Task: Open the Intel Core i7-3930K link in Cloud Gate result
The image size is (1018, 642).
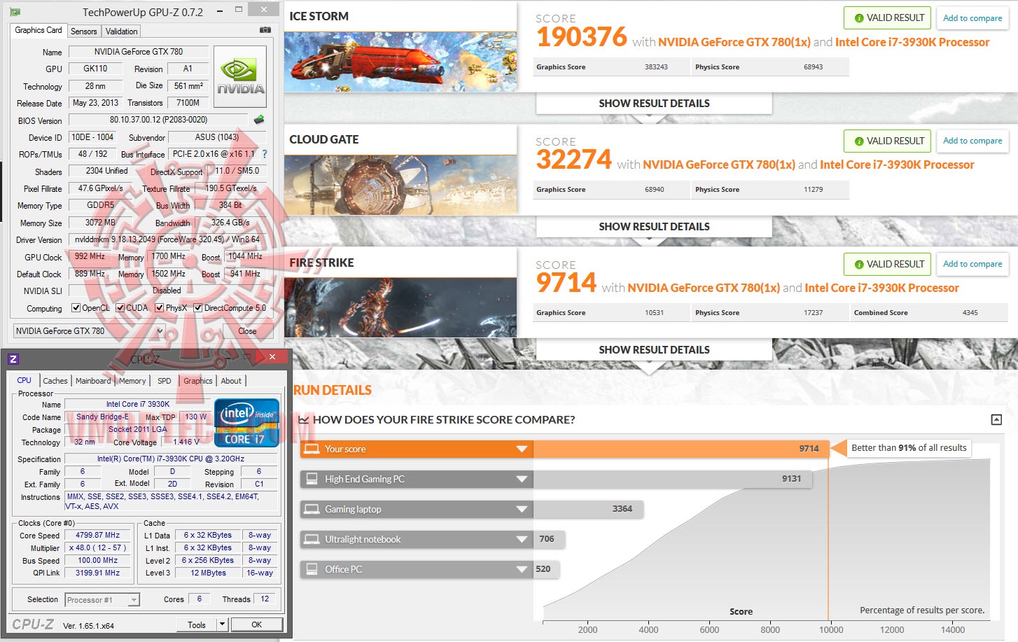Action: click(x=897, y=165)
